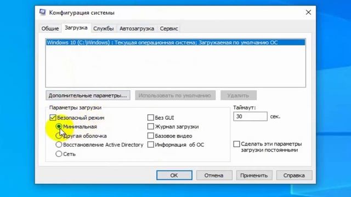Check Сделать эти параметры загрузки постоянными

(236, 144)
